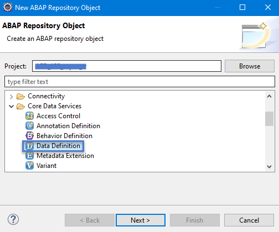Click the Connectivity folder icon
279x232 pixels.
coord(20,96)
